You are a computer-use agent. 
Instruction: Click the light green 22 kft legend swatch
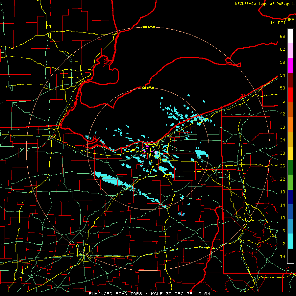(290, 182)
